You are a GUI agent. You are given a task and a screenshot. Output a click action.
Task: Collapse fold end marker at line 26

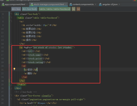click(x=11, y=88)
